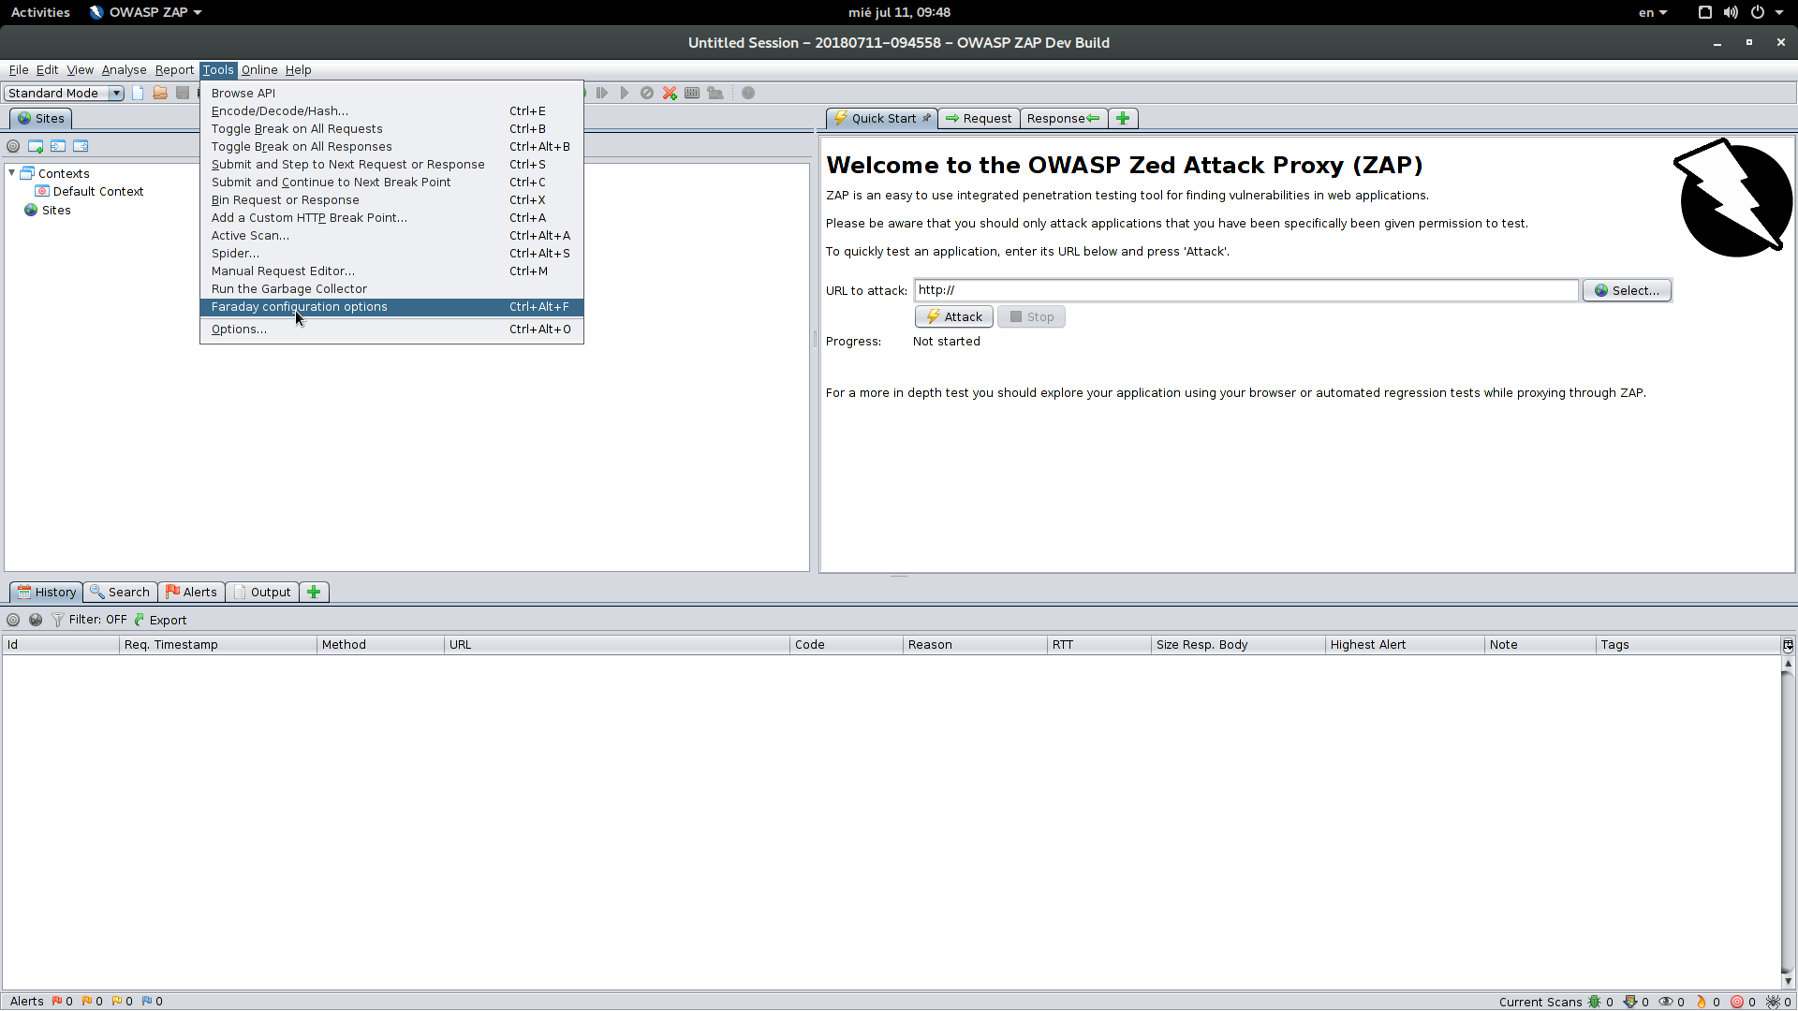Click the grey round icon at the toolbar end

[x=748, y=93]
